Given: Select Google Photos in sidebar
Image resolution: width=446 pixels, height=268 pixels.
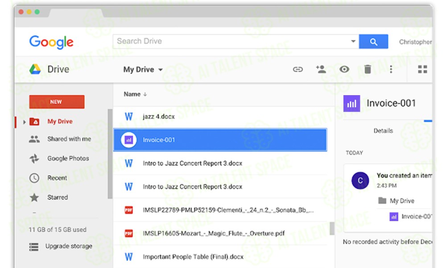Looking at the screenshot, I should pyautogui.click(x=68, y=159).
